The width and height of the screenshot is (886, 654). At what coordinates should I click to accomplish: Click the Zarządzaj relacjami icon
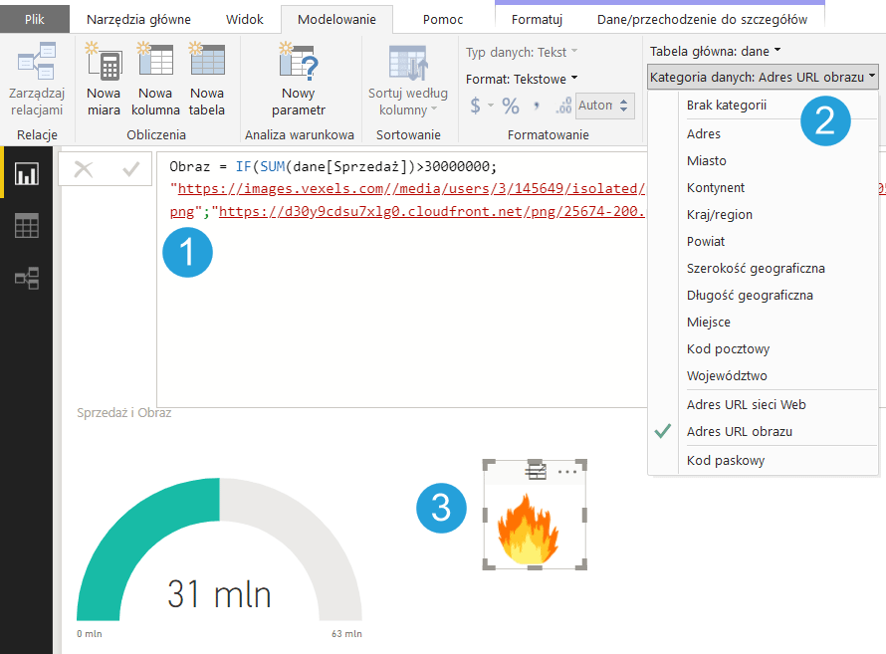tap(37, 65)
